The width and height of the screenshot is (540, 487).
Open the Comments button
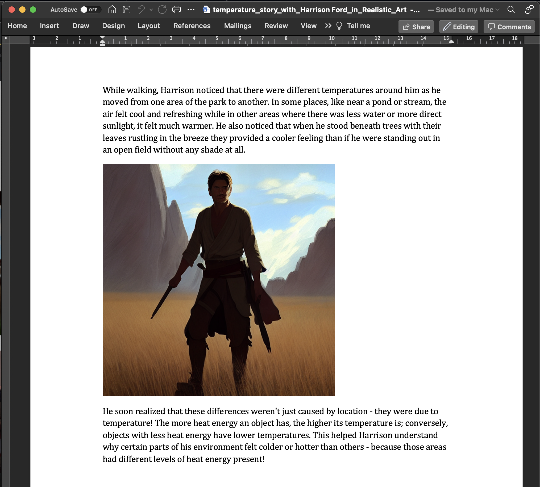click(509, 27)
